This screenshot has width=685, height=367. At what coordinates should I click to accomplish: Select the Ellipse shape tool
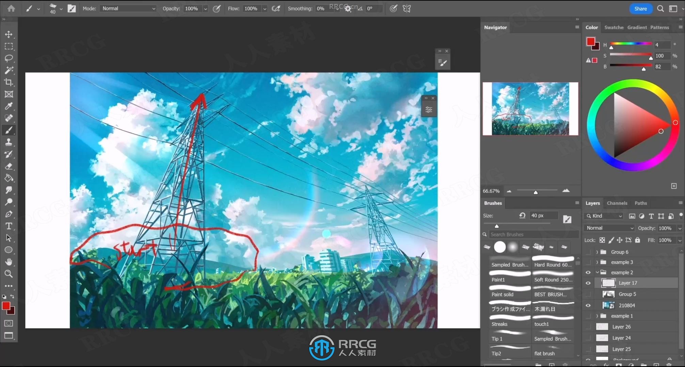pyautogui.click(x=9, y=250)
